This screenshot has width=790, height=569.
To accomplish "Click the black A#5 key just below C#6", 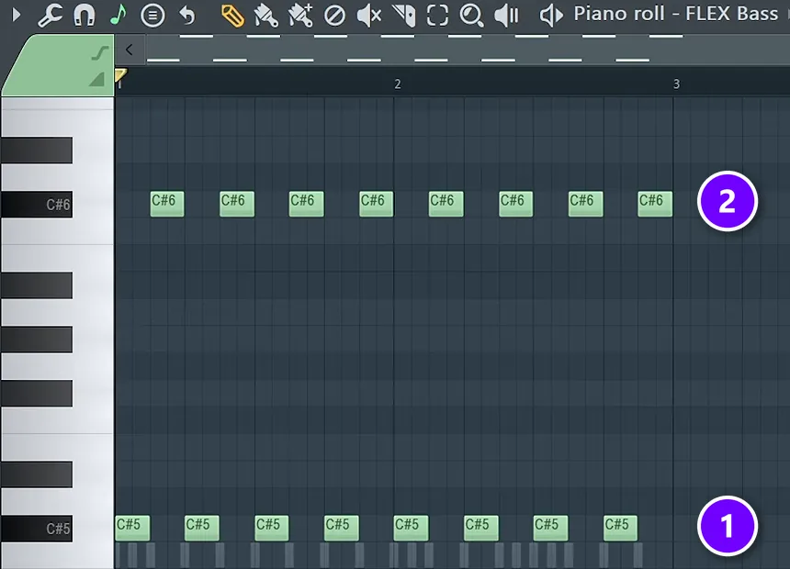I will (37, 285).
